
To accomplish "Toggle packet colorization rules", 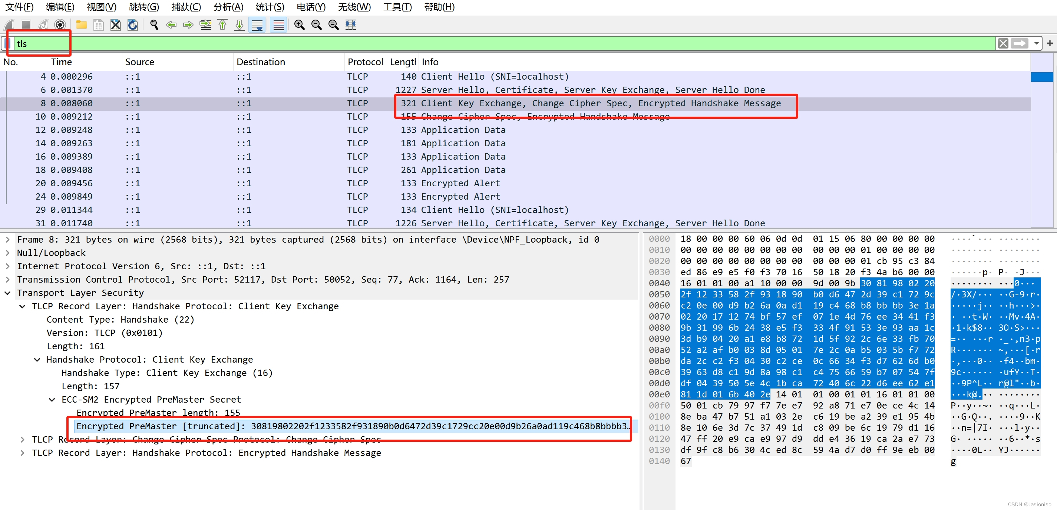I will pos(278,25).
